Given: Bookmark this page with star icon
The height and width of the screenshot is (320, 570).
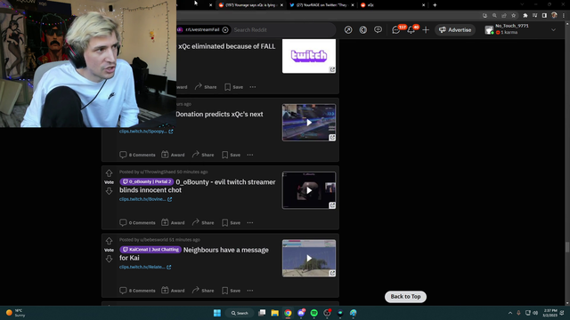Looking at the screenshot, I should tap(513, 16).
